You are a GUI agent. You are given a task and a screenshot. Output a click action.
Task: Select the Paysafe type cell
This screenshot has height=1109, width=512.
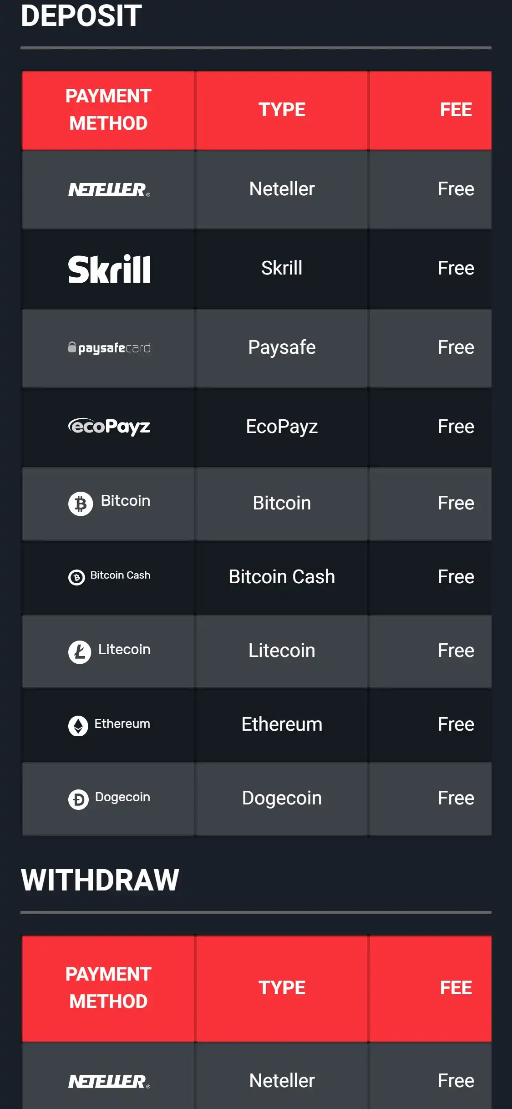point(282,347)
